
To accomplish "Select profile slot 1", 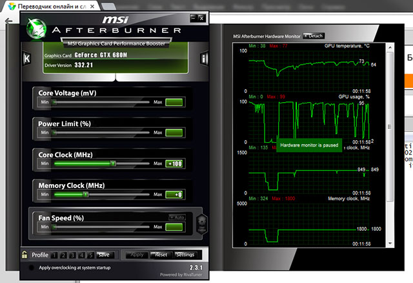I will (54, 255).
